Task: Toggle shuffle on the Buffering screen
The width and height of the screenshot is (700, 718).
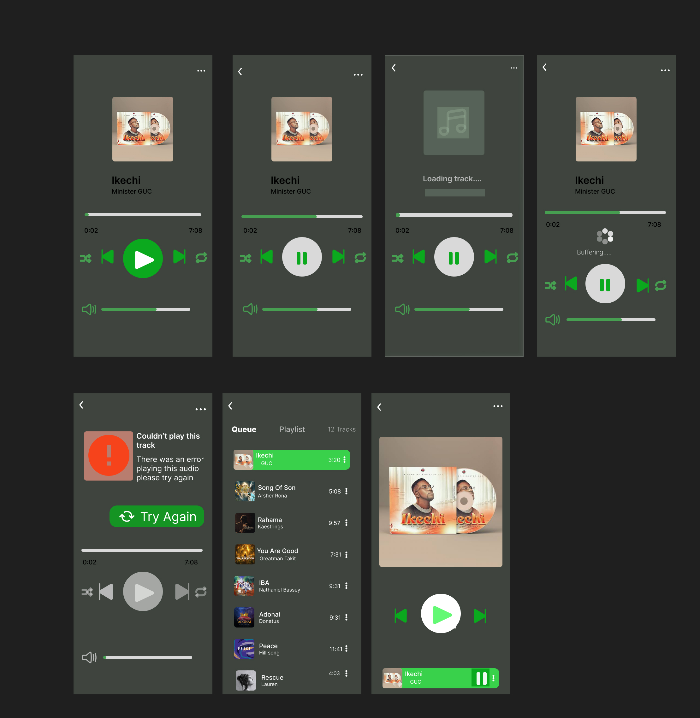Action: 550,285
